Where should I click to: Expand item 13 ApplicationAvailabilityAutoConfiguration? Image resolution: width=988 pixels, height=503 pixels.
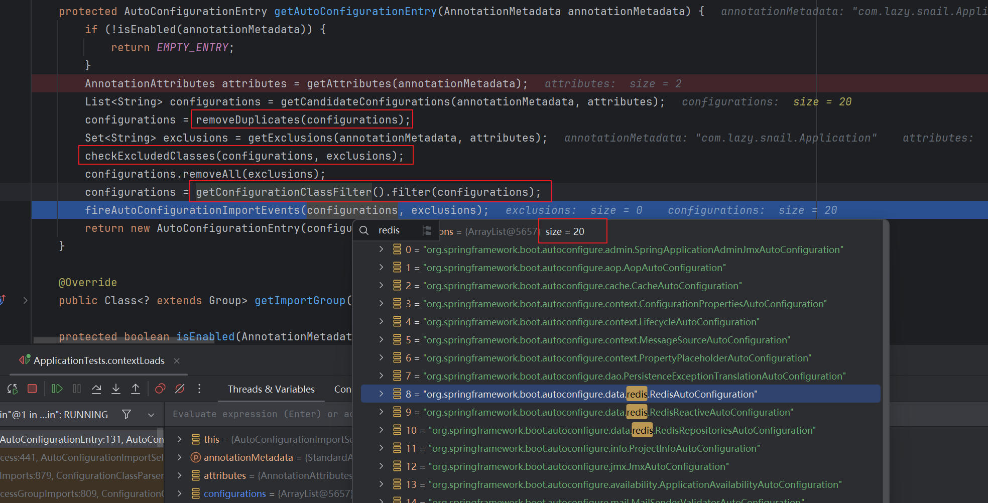382,484
